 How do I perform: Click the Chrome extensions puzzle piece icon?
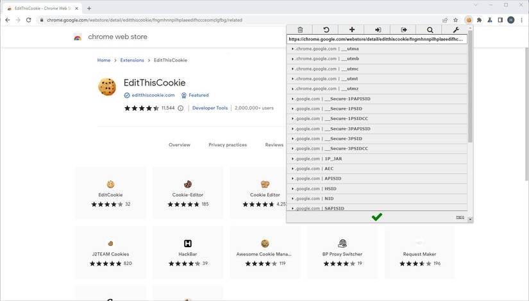[479, 20]
